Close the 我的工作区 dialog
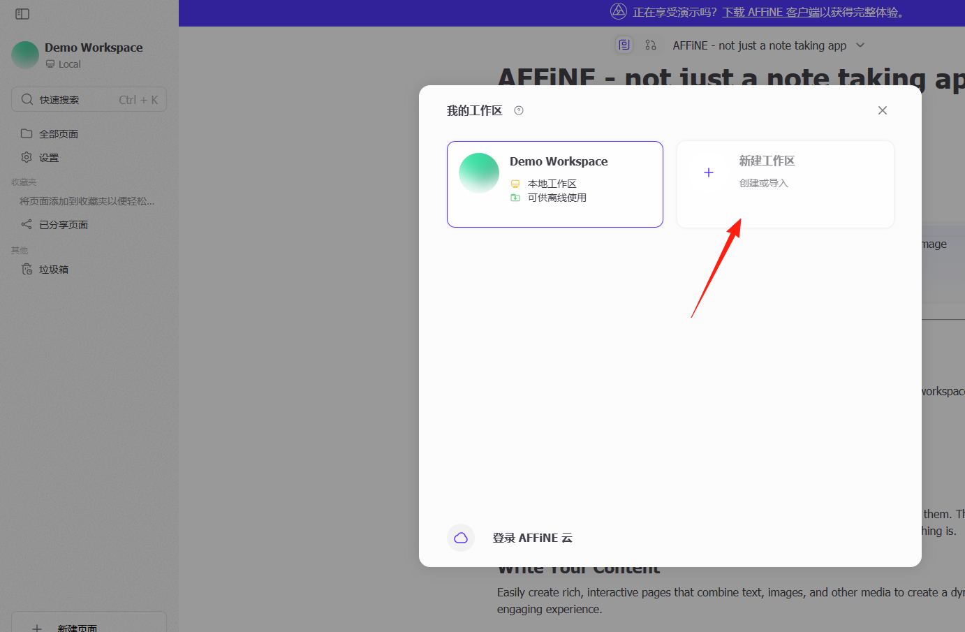This screenshot has height=632, width=965. tap(883, 110)
